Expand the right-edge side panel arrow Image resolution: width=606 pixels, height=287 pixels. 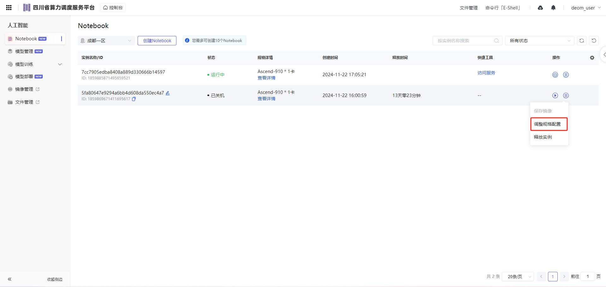click(604, 55)
